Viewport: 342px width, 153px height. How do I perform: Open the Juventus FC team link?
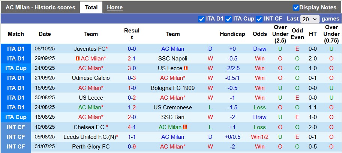tap(90, 49)
